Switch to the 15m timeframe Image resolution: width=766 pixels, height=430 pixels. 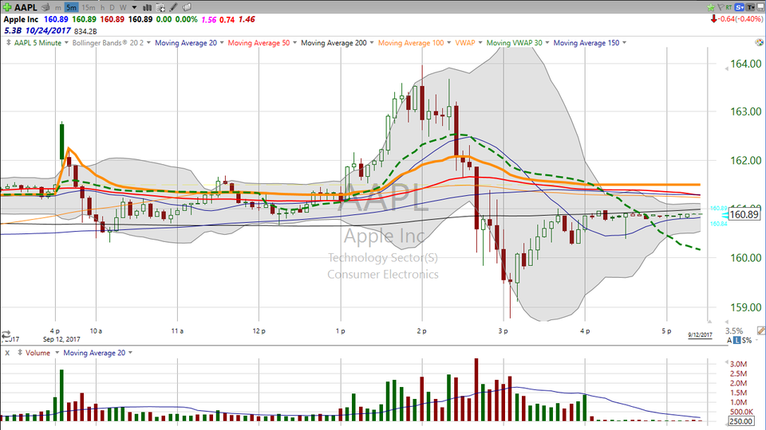click(89, 7)
